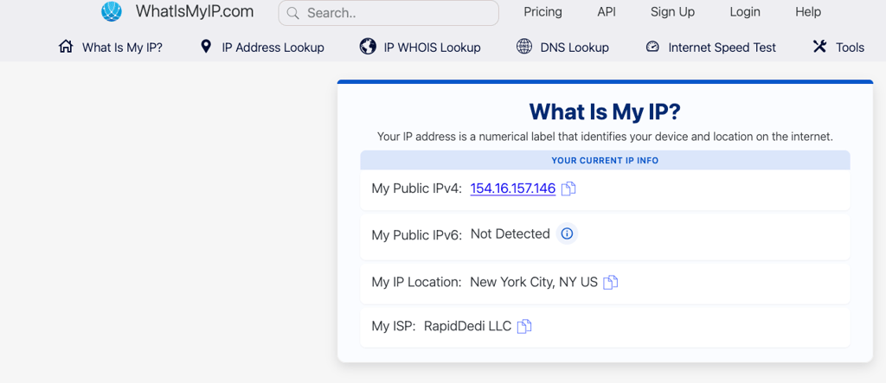886x383 pixels.
Task: Click the map pin icon for IP Address Lookup
Action: (206, 47)
